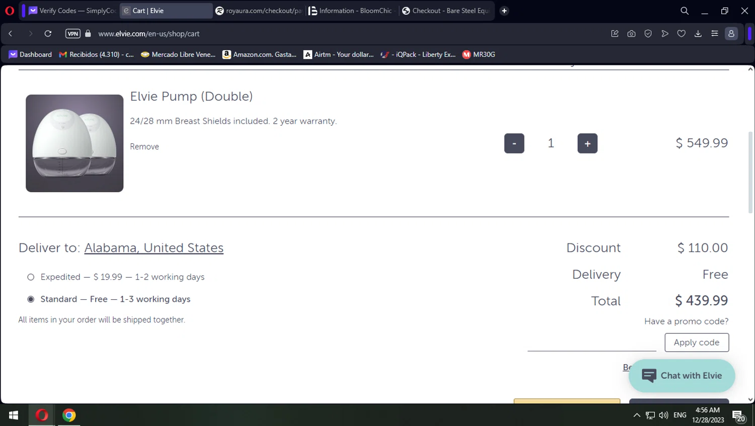The width and height of the screenshot is (755, 426).
Task: Open the Mercado Libre Vene... bookmark
Action: coord(178,54)
